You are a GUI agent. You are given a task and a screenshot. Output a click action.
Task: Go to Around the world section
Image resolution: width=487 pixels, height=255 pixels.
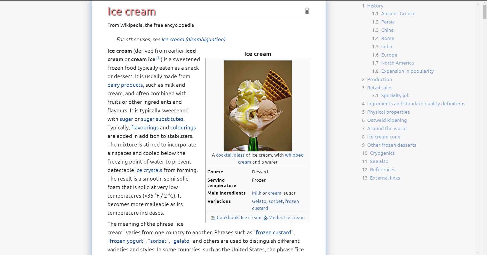click(x=387, y=129)
